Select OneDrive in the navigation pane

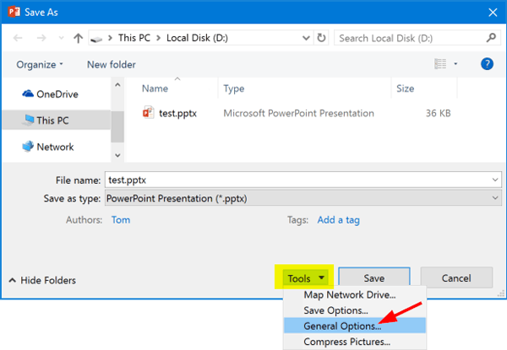coord(56,94)
